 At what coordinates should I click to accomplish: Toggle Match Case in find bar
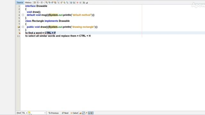pyautogui.click(x=80, y=113)
